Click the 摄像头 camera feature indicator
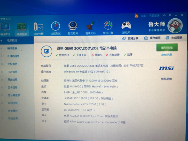This screenshot has width=188, height=141. 97,55
